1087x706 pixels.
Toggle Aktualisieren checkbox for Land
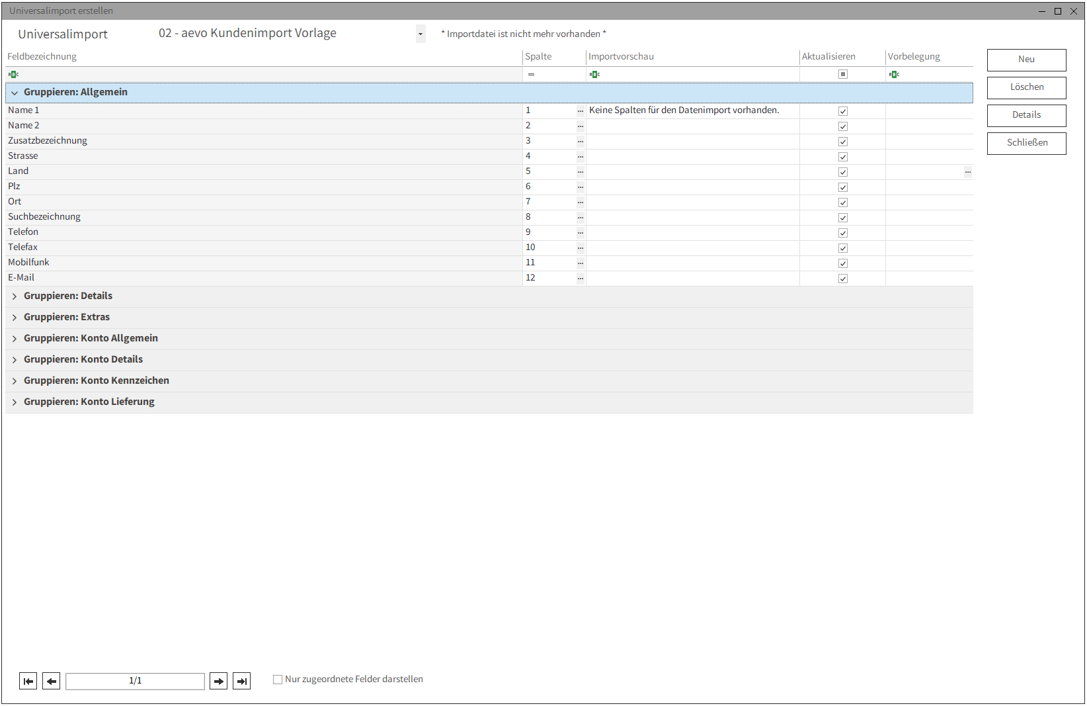pyautogui.click(x=843, y=172)
